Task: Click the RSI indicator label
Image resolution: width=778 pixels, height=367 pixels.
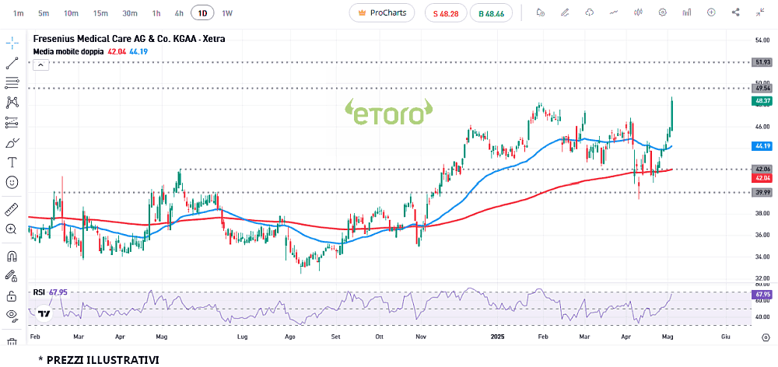Action: [x=39, y=292]
